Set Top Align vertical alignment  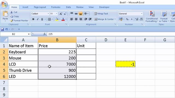tap(72, 14)
